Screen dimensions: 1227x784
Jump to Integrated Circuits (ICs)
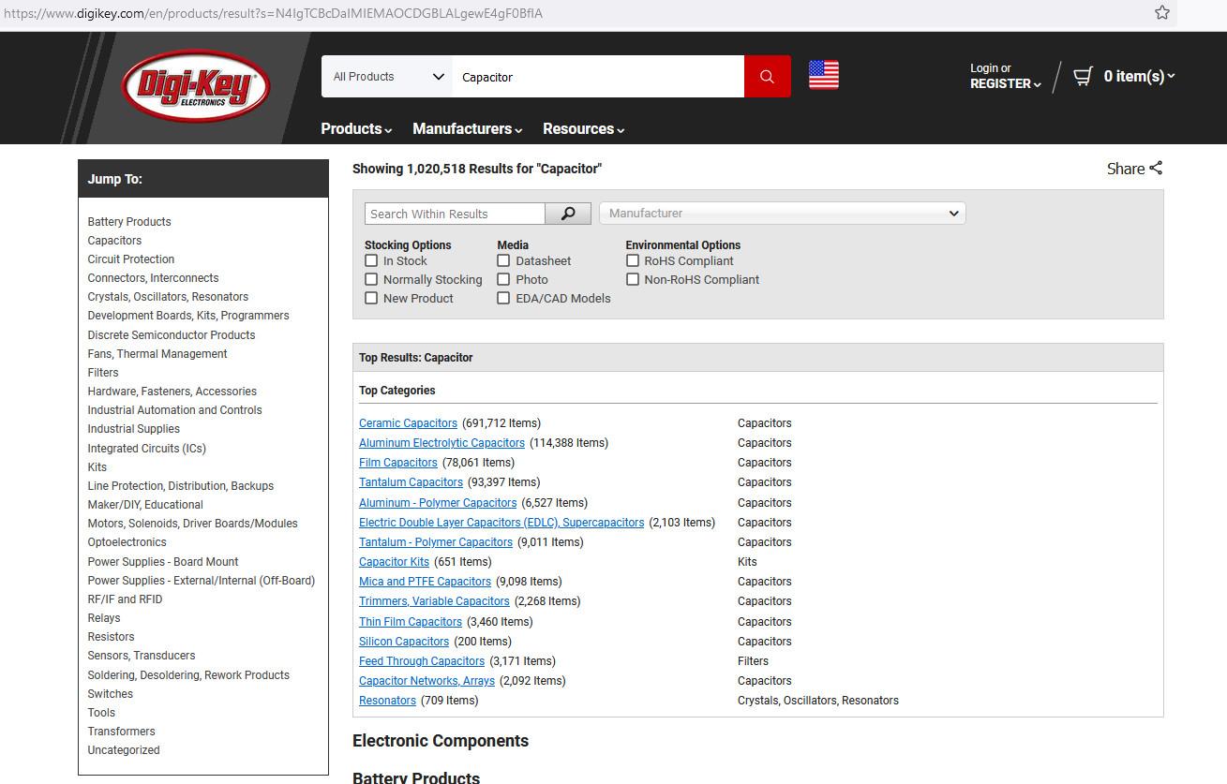point(146,449)
